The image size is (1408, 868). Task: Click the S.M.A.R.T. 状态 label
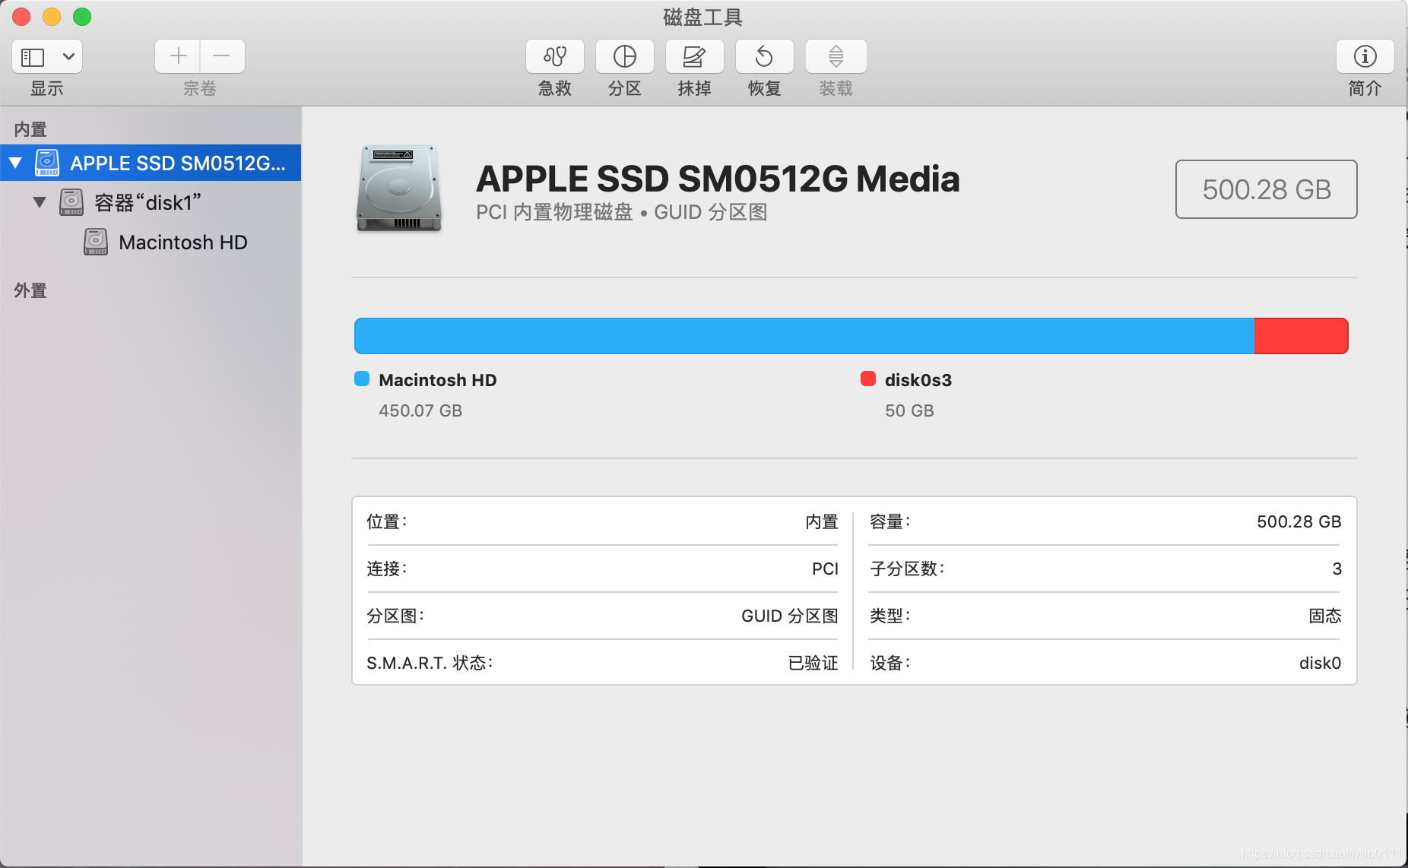(430, 663)
